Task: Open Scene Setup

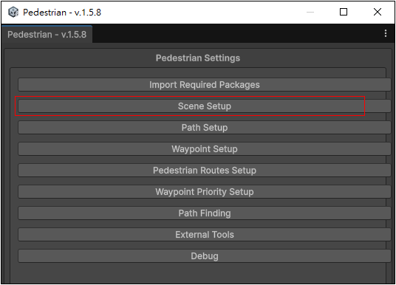Action: pos(205,106)
